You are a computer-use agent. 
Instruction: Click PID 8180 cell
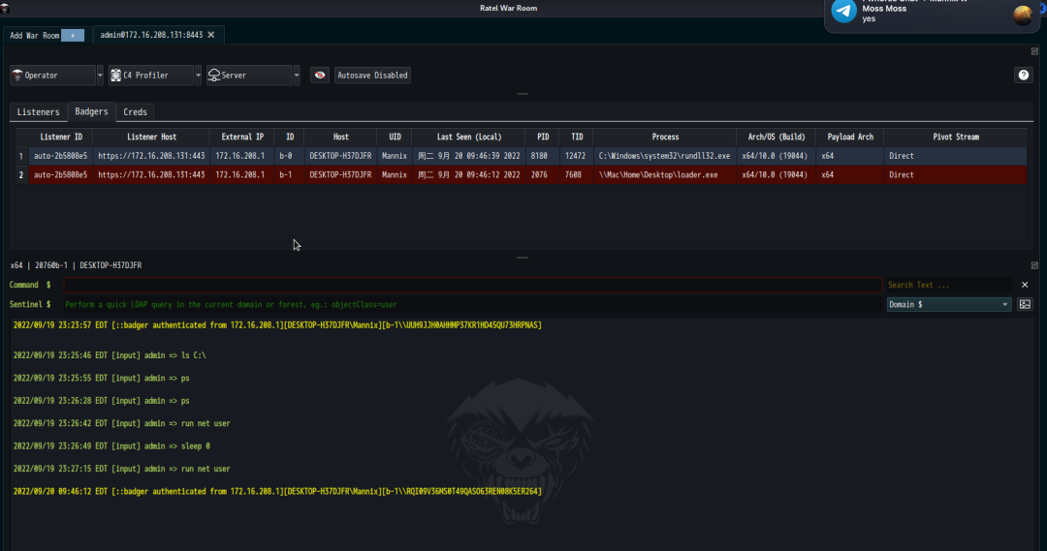(x=540, y=156)
